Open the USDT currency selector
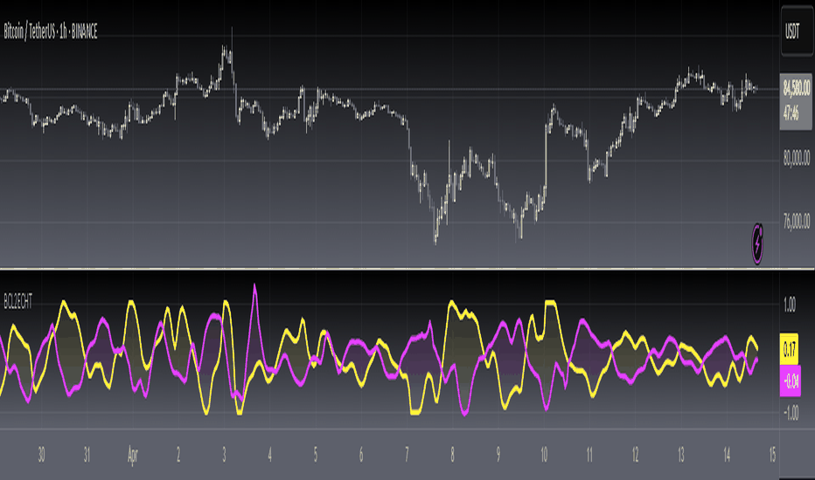 (x=797, y=32)
